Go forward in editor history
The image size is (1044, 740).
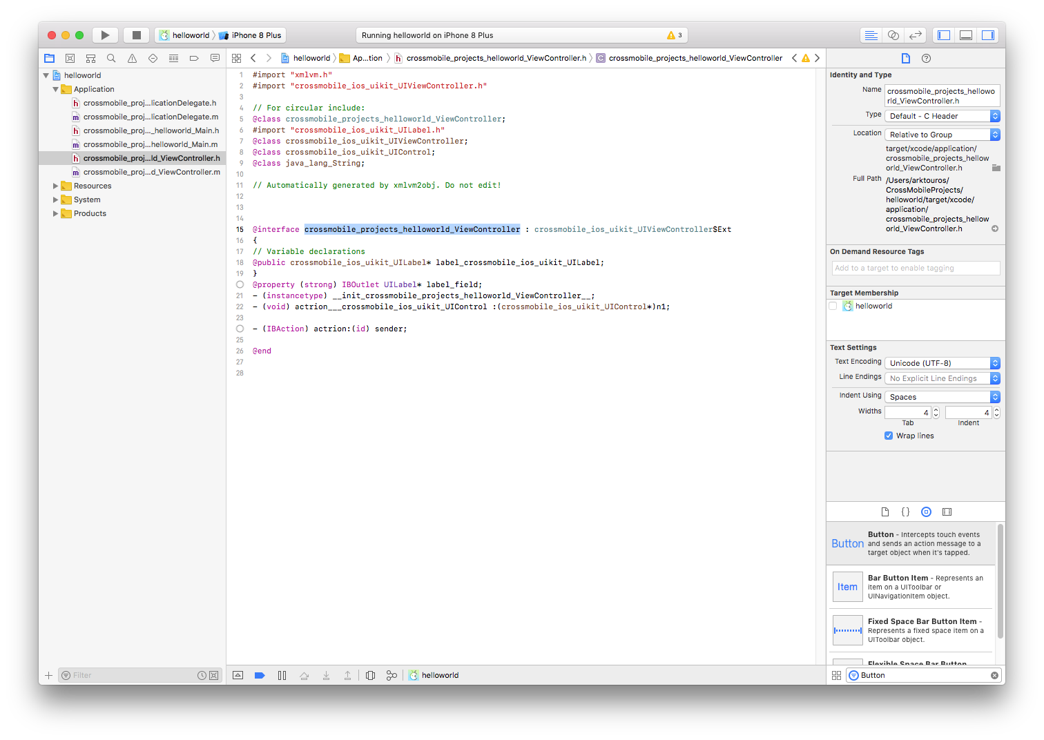click(x=269, y=58)
